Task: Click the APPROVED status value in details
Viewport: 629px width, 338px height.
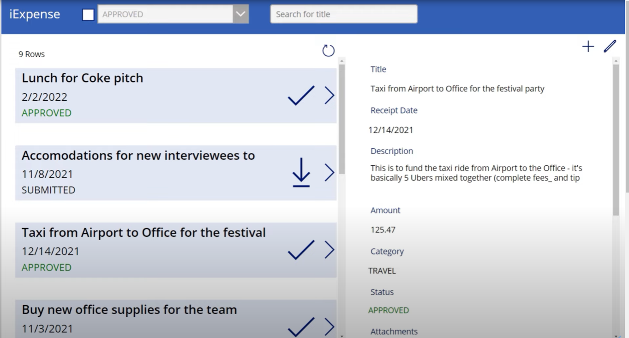Action: [389, 310]
